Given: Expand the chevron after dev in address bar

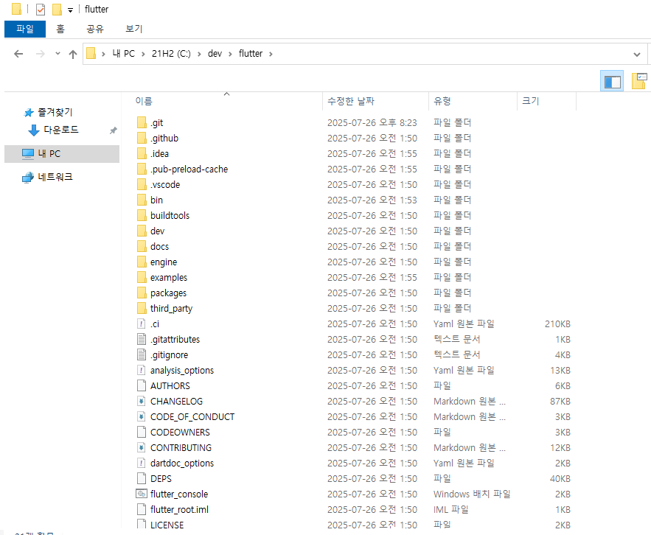Looking at the screenshot, I should pyautogui.click(x=230, y=54).
